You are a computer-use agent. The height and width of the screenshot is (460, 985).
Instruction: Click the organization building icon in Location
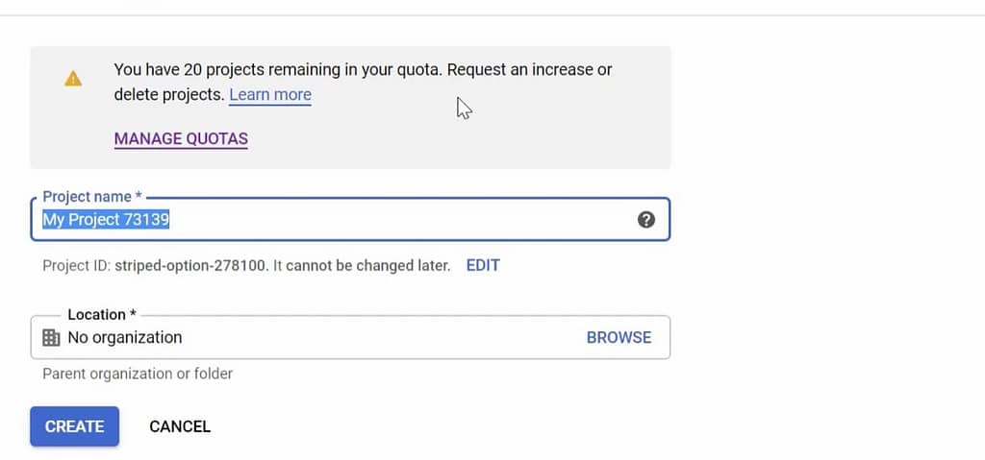[51, 338]
